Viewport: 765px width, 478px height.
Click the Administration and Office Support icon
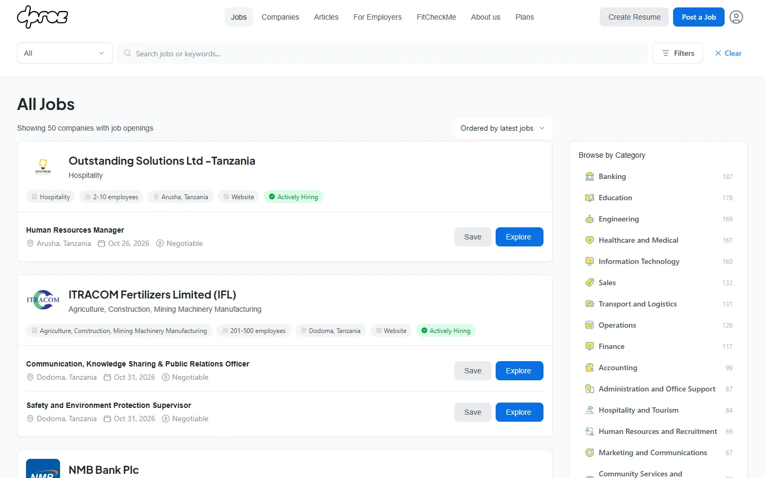590,389
